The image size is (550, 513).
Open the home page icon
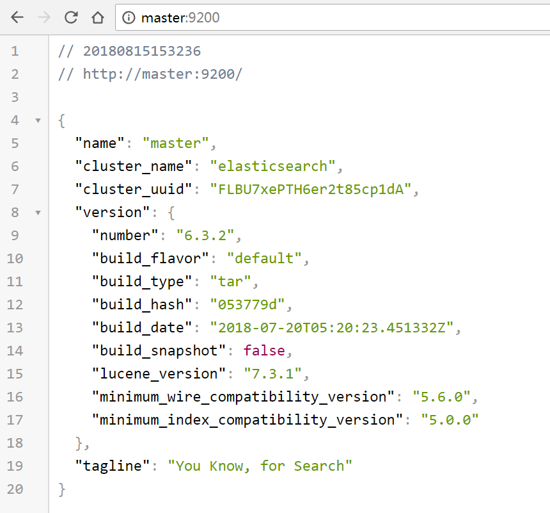(98, 17)
